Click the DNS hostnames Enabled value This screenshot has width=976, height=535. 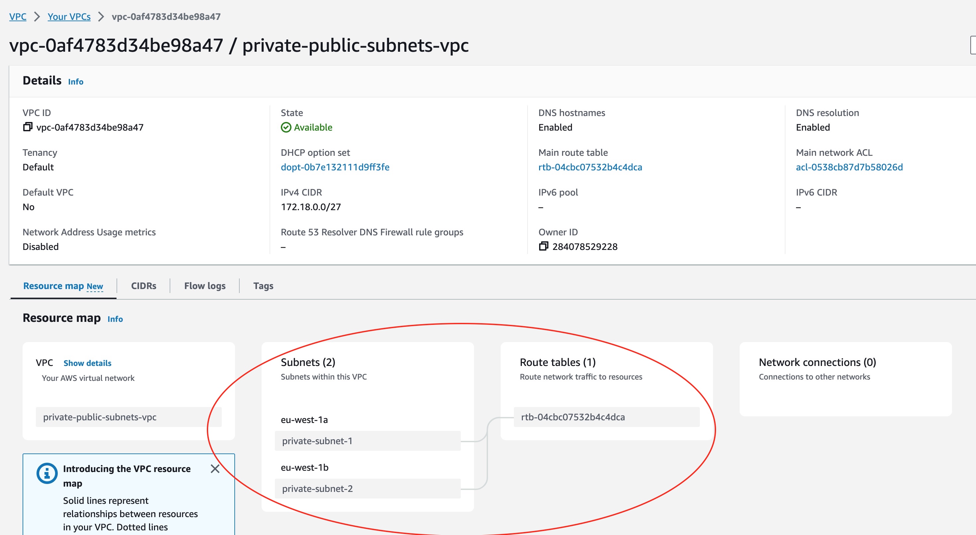tap(555, 128)
